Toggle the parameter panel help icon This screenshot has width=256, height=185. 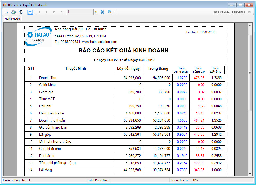[30, 12]
